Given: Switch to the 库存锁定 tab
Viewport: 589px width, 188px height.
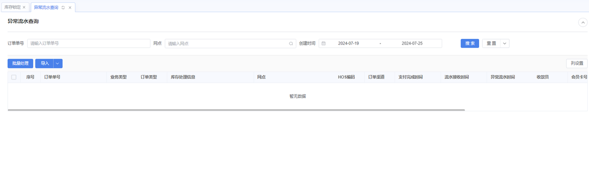Looking at the screenshot, I should (x=12, y=7).
